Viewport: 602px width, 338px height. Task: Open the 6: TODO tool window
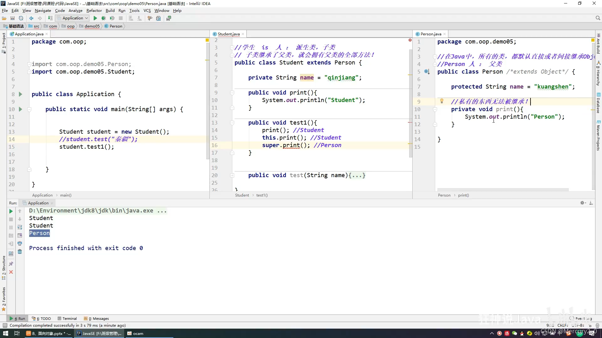coord(41,319)
